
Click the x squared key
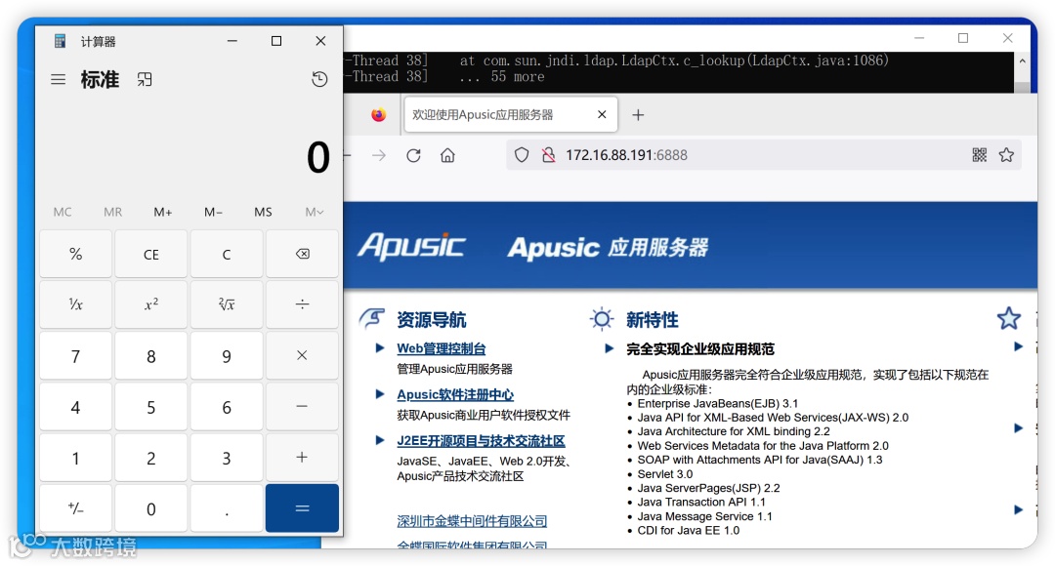pos(151,304)
